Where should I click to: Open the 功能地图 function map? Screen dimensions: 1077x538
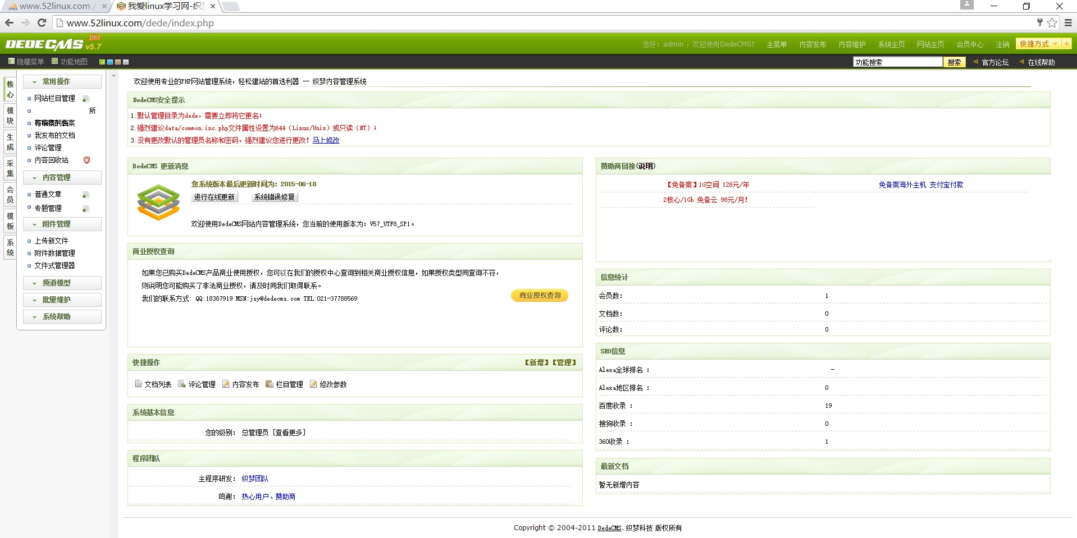coord(70,62)
